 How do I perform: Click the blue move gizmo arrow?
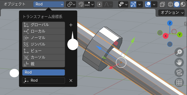click(x=99, y=47)
